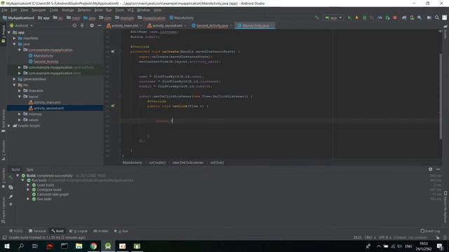
Task: Expand the generatedJava folder
Action: [14, 79]
